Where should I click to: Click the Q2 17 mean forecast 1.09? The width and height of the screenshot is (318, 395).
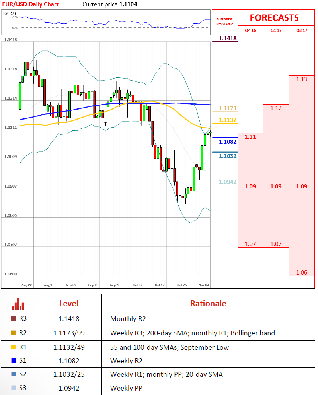click(302, 186)
